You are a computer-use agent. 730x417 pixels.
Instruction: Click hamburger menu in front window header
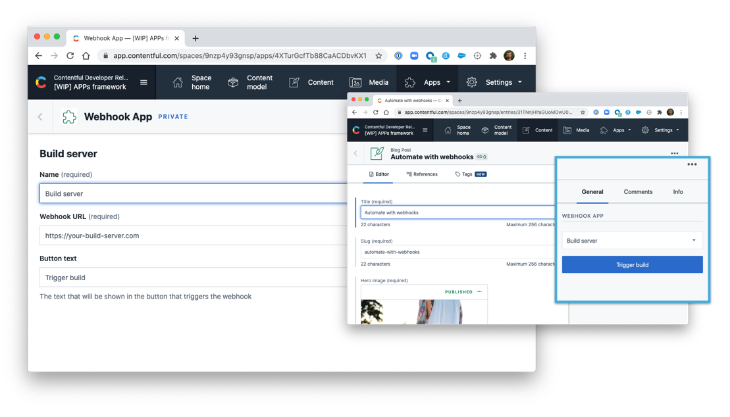coord(425,130)
